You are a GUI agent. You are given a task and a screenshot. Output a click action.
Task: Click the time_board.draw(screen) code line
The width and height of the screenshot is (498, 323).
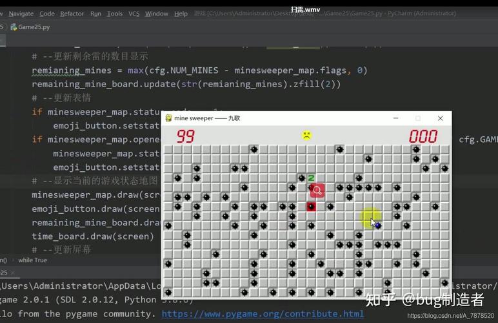pyautogui.click(x=93, y=236)
